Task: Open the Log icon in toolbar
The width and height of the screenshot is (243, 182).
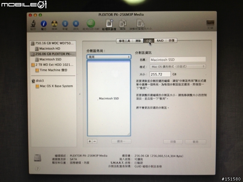Action: tap(210, 23)
